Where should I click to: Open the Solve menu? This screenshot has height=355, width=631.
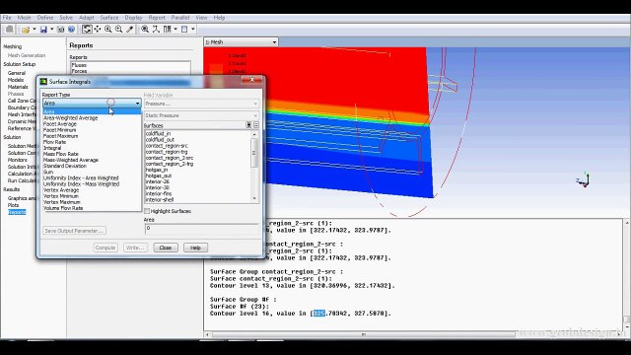click(66, 18)
